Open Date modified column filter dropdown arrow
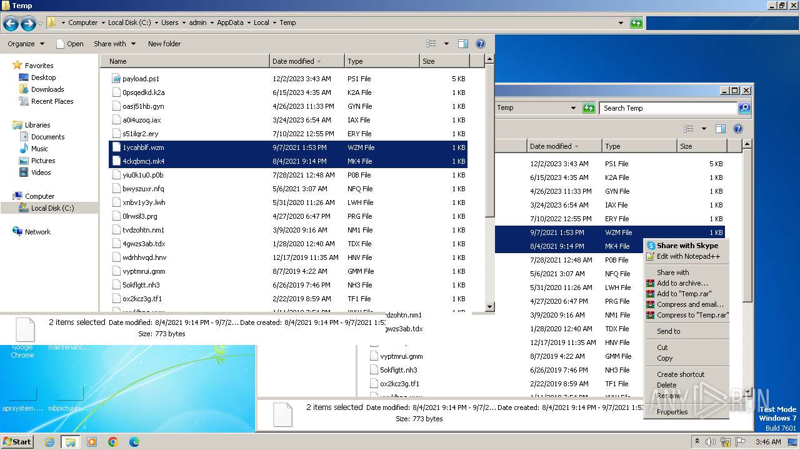This screenshot has width=800, height=450. [x=319, y=61]
